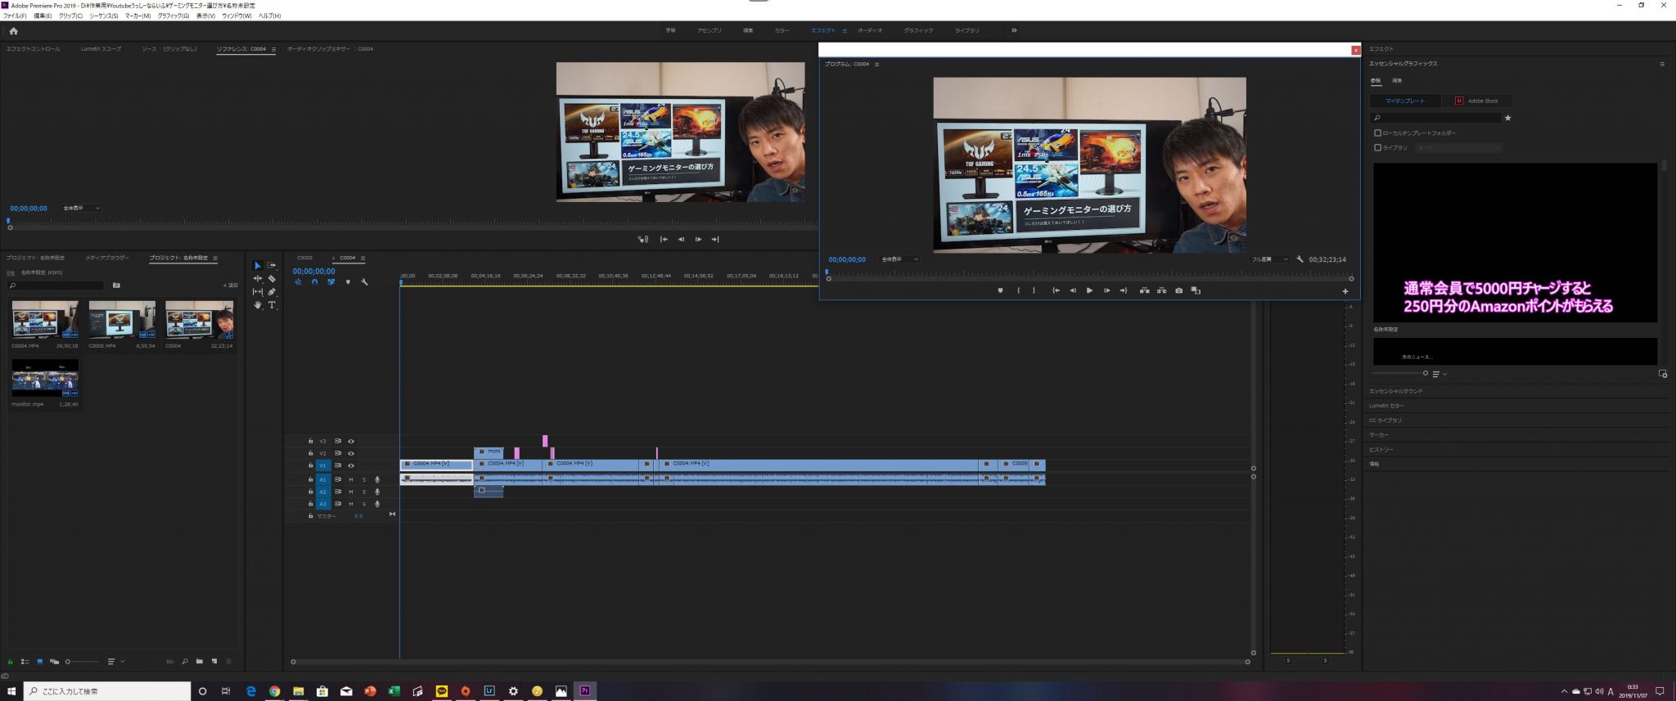Select monitor.mp4 thumbnail in Project panel
Image resolution: width=1676 pixels, height=701 pixels.
click(x=45, y=379)
